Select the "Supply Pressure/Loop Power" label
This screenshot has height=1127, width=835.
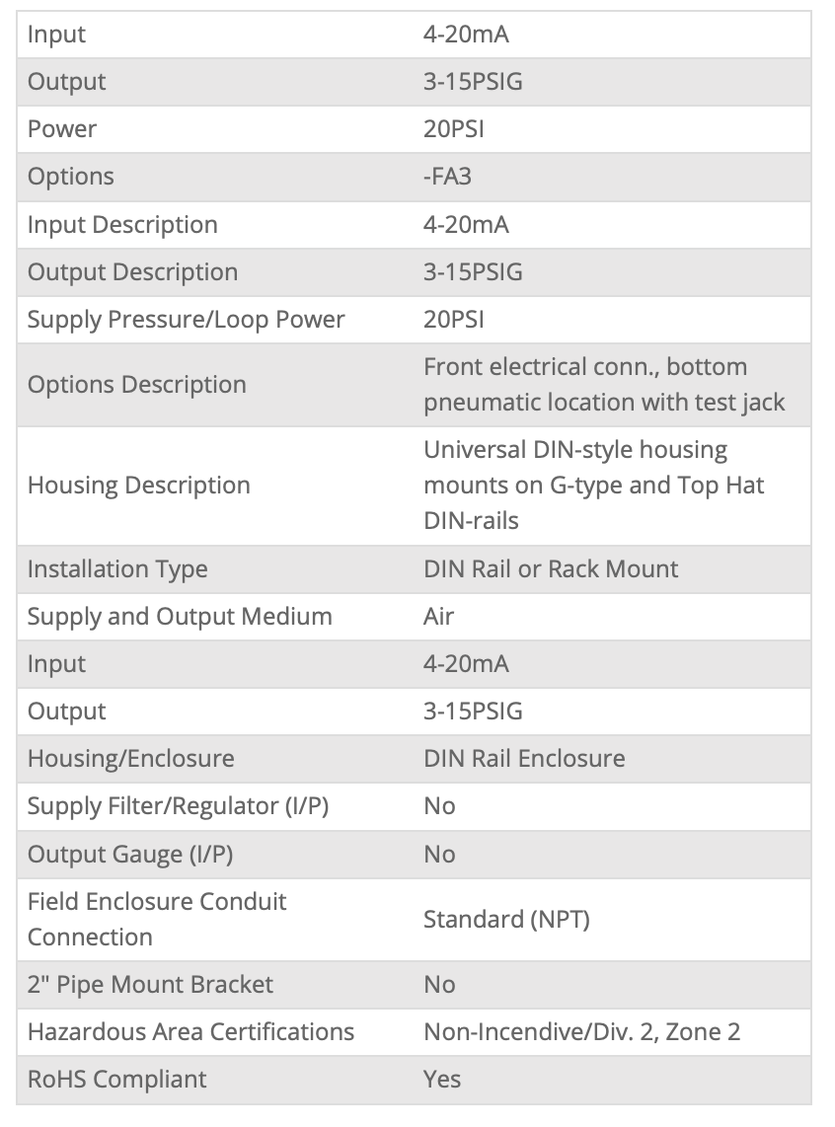tap(186, 320)
